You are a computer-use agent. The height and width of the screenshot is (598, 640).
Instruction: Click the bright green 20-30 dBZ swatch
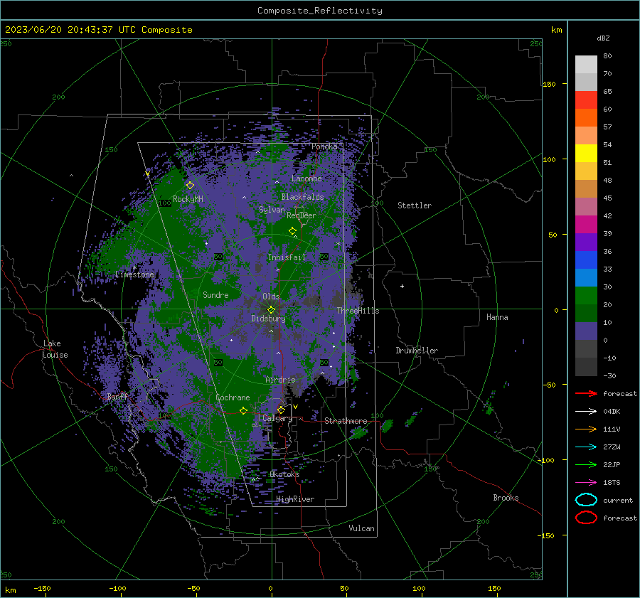[586, 295]
